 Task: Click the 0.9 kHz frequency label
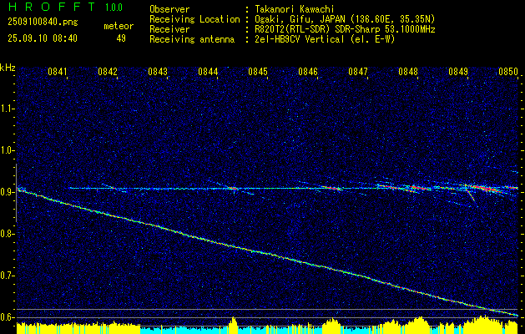pos(7,192)
